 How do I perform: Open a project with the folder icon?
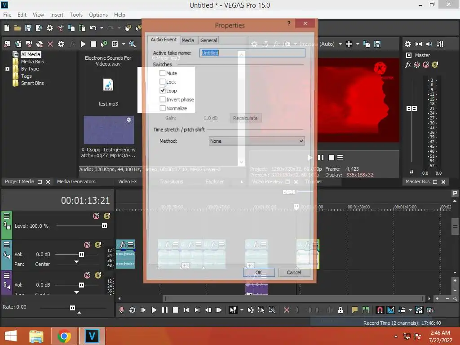tap(18, 28)
